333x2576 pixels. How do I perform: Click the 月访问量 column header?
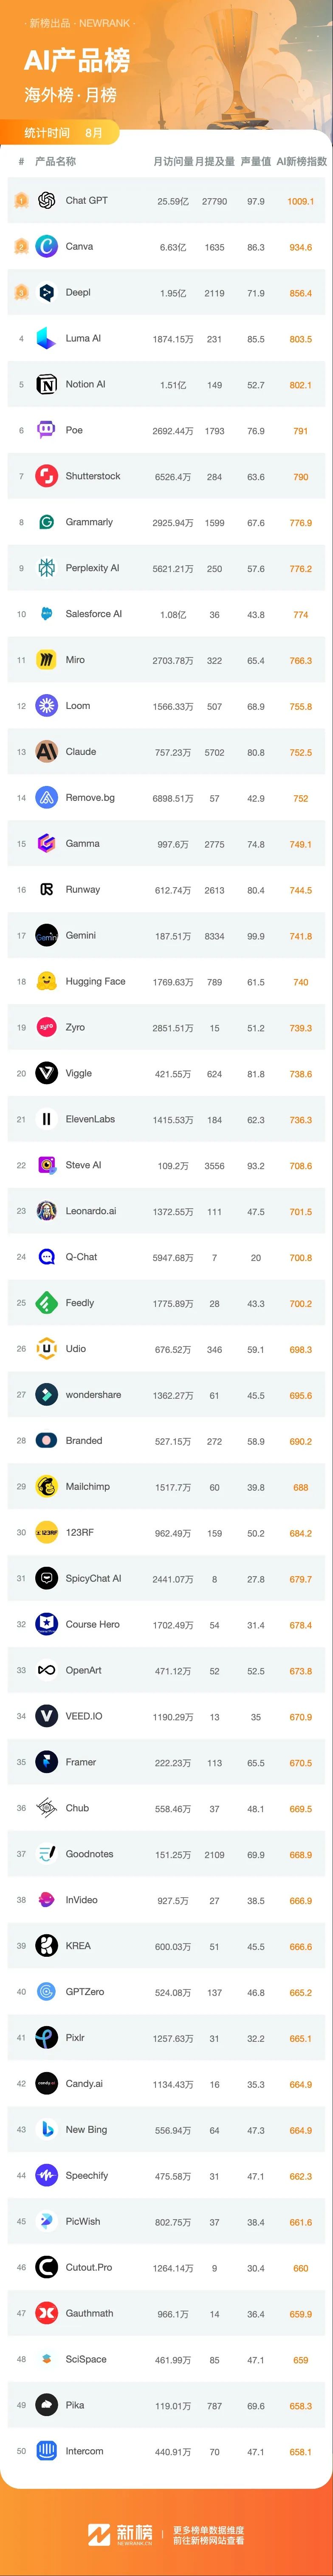tap(173, 161)
